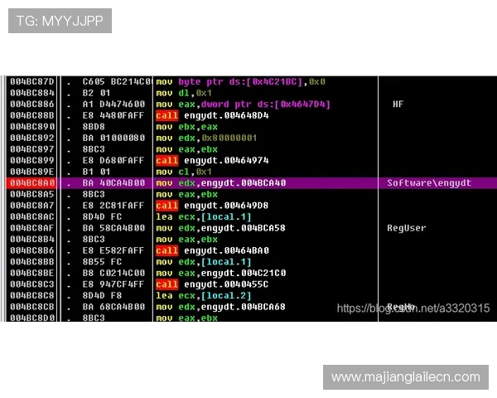The image size is (497, 398).
Task: Select address row 004BC8BE
Action: pos(32,274)
